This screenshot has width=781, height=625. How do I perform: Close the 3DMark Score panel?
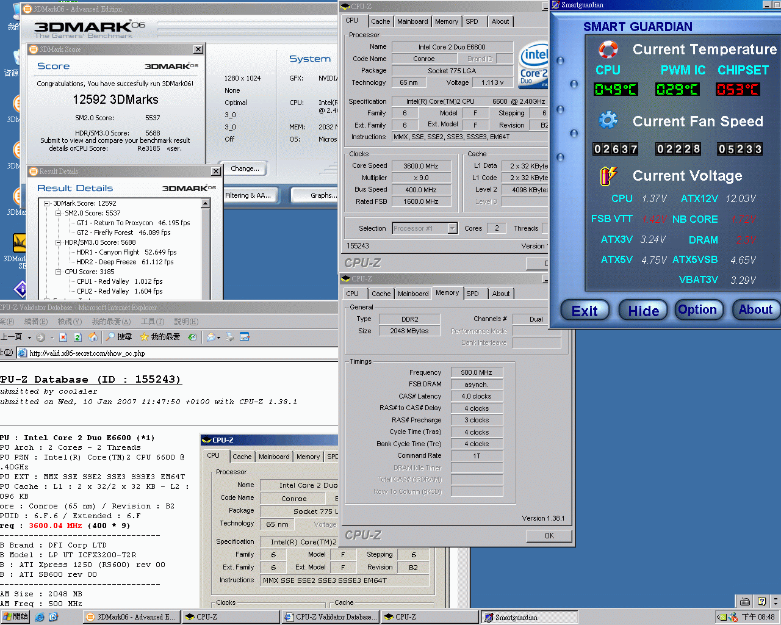point(198,49)
